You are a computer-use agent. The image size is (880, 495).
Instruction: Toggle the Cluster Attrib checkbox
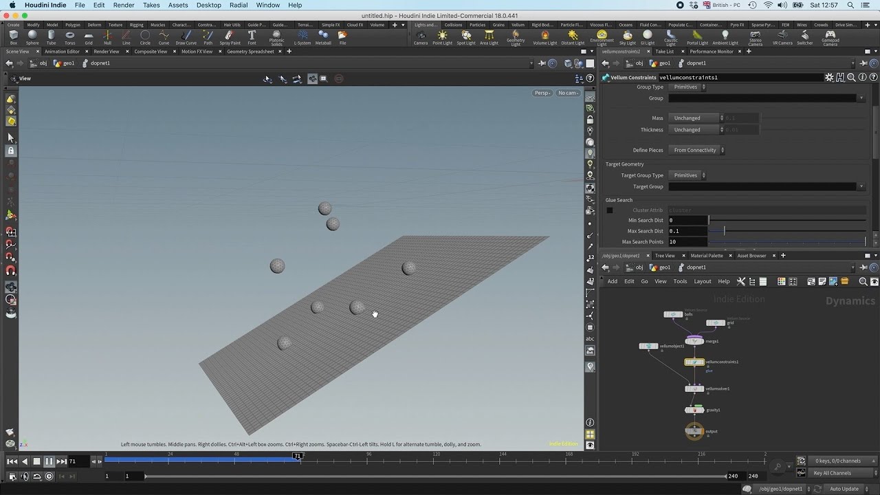pyautogui.click(x=609, y=210)
